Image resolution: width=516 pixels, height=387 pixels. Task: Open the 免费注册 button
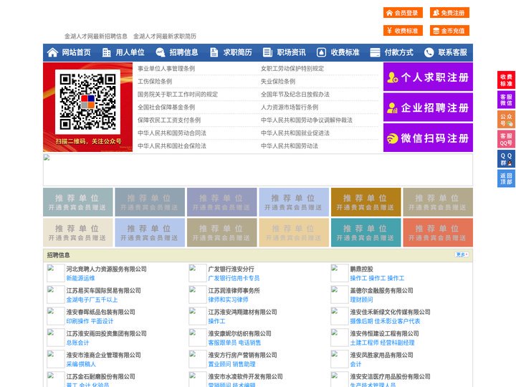pyautogui.click(x=449, y=13)
